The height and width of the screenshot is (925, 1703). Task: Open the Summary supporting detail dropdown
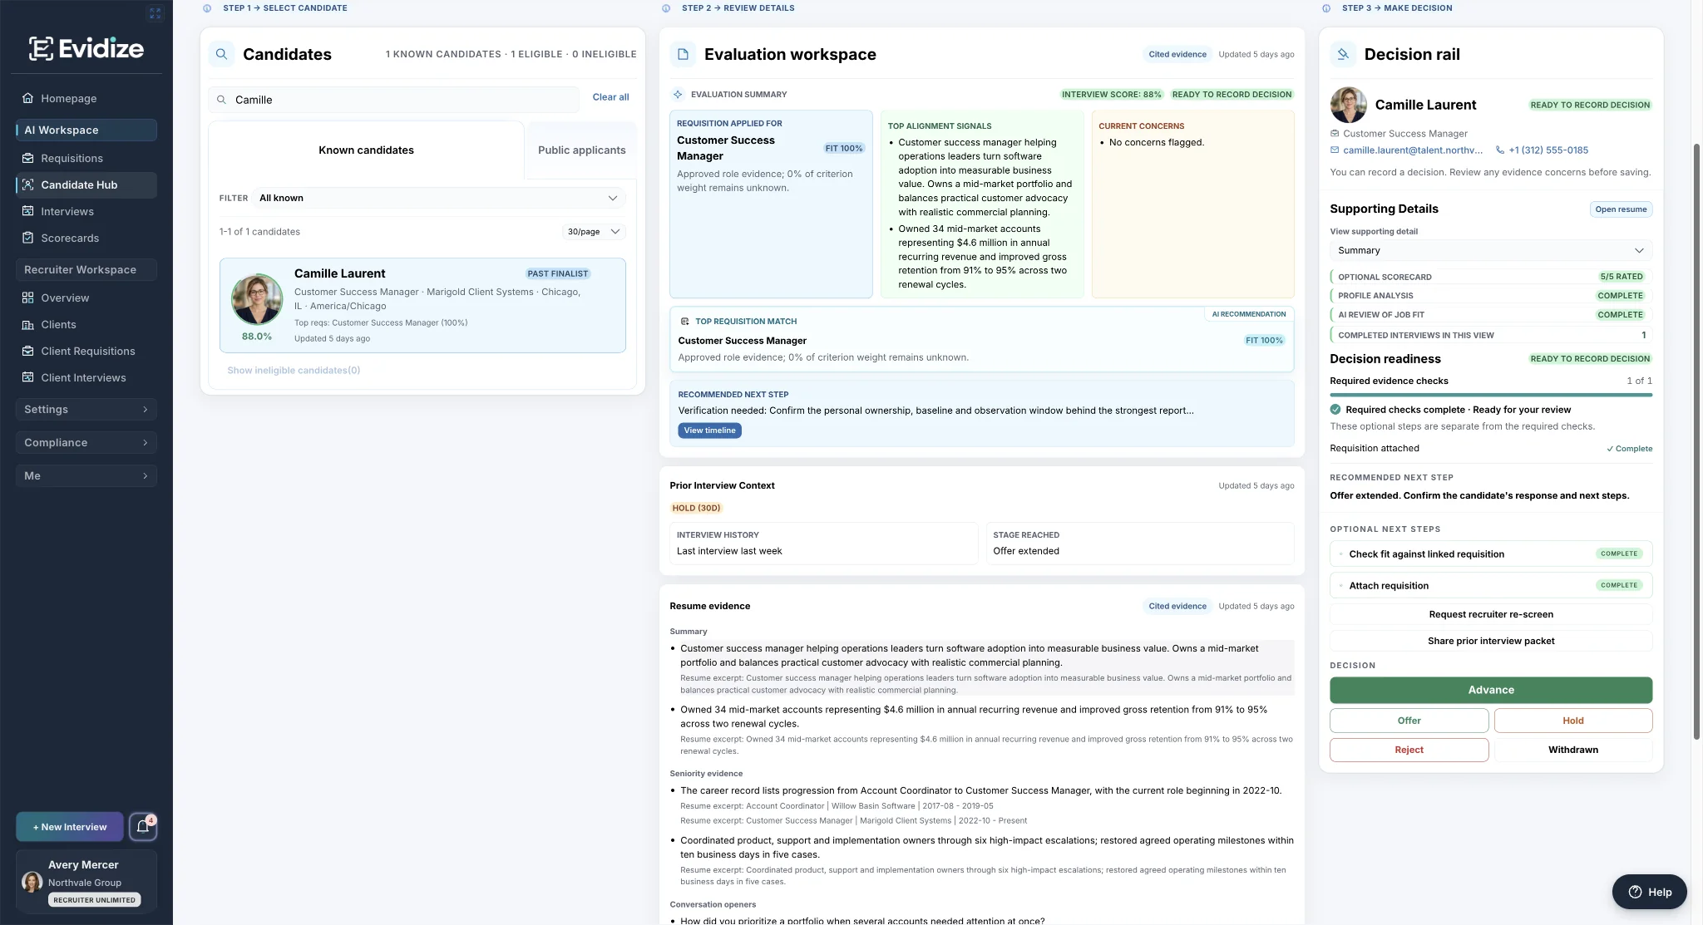pyautogui.click(x=1490, y=250)
